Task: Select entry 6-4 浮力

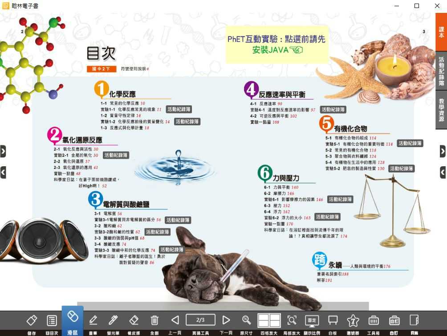Action: 277,212
